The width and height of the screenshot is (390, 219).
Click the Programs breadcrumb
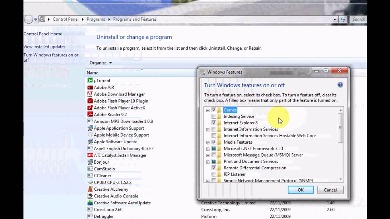point(96,19)
